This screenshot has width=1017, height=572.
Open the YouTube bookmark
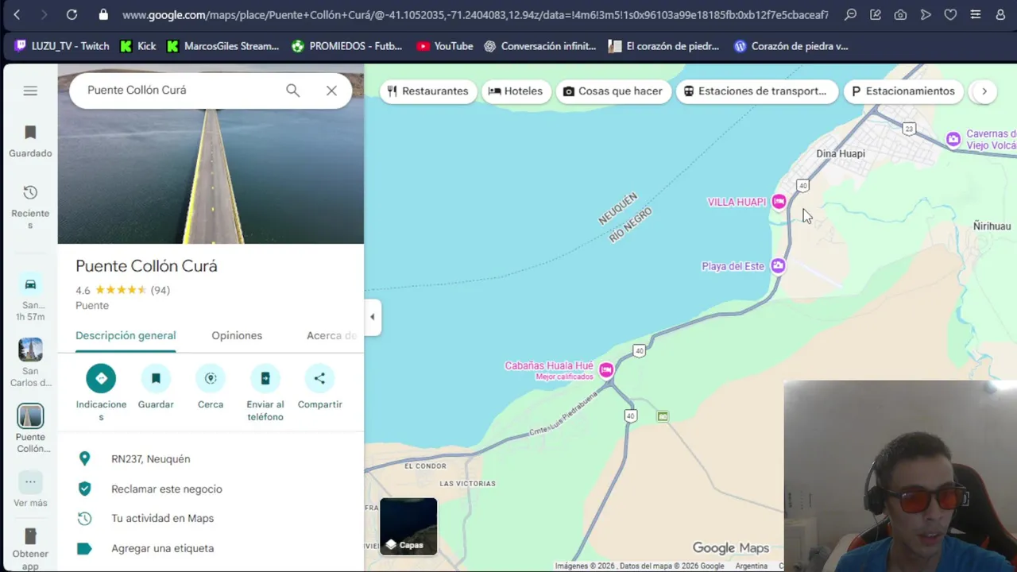click(445, 46)
